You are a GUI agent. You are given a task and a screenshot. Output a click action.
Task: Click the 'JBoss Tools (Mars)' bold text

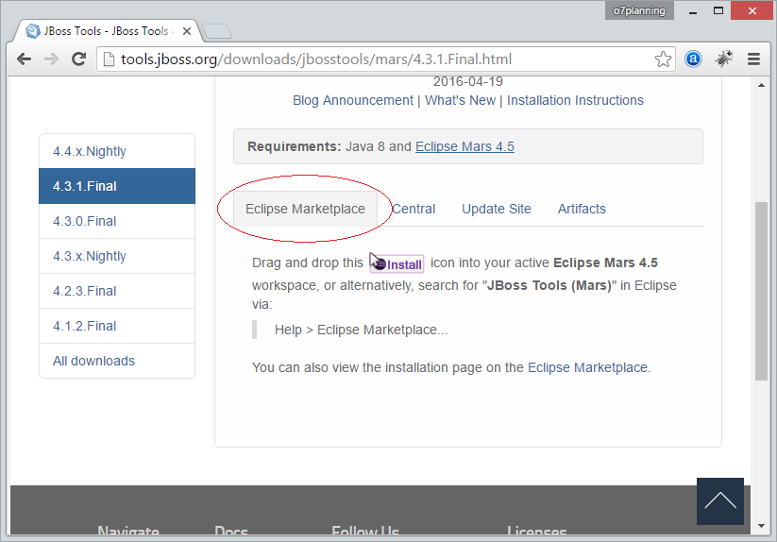point(549,286)
